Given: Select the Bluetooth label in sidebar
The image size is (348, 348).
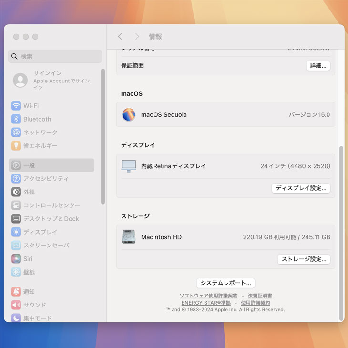Looking at the screenshot, I should click(x=37, y=119).
